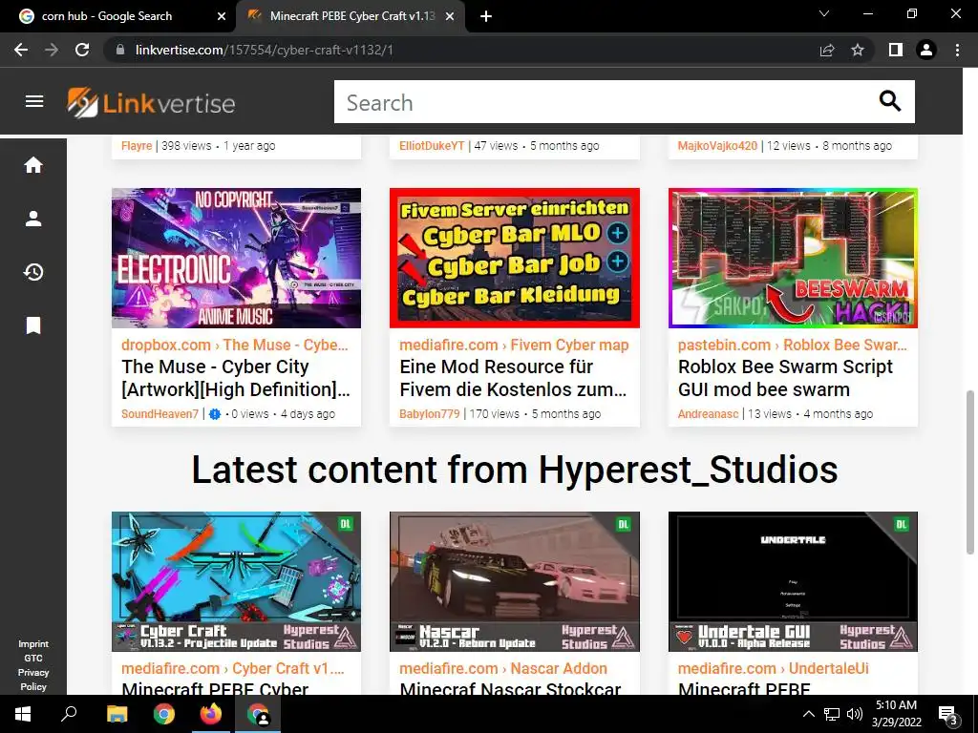978x733 pixels.
Task: Open Roblox Bee Swarm Script title
Action: coord(785,378)
